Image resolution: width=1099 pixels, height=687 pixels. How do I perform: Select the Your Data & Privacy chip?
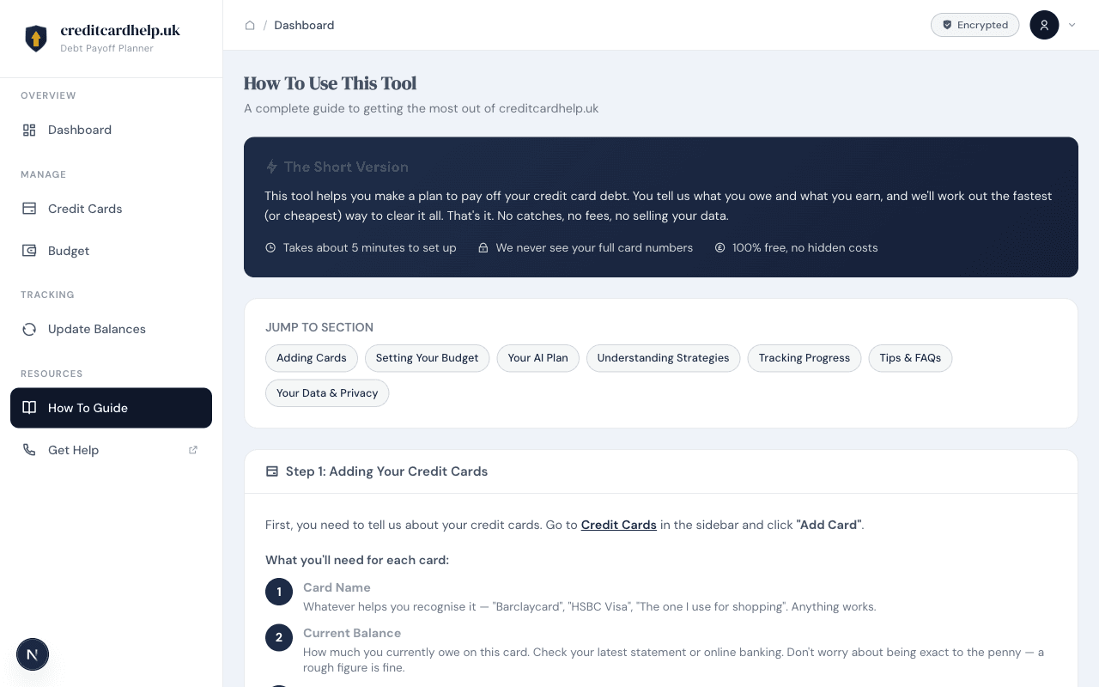point(327,392)
